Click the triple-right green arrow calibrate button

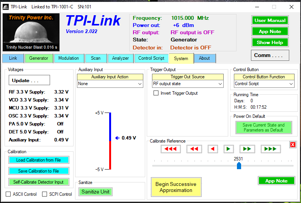[271, 149]
